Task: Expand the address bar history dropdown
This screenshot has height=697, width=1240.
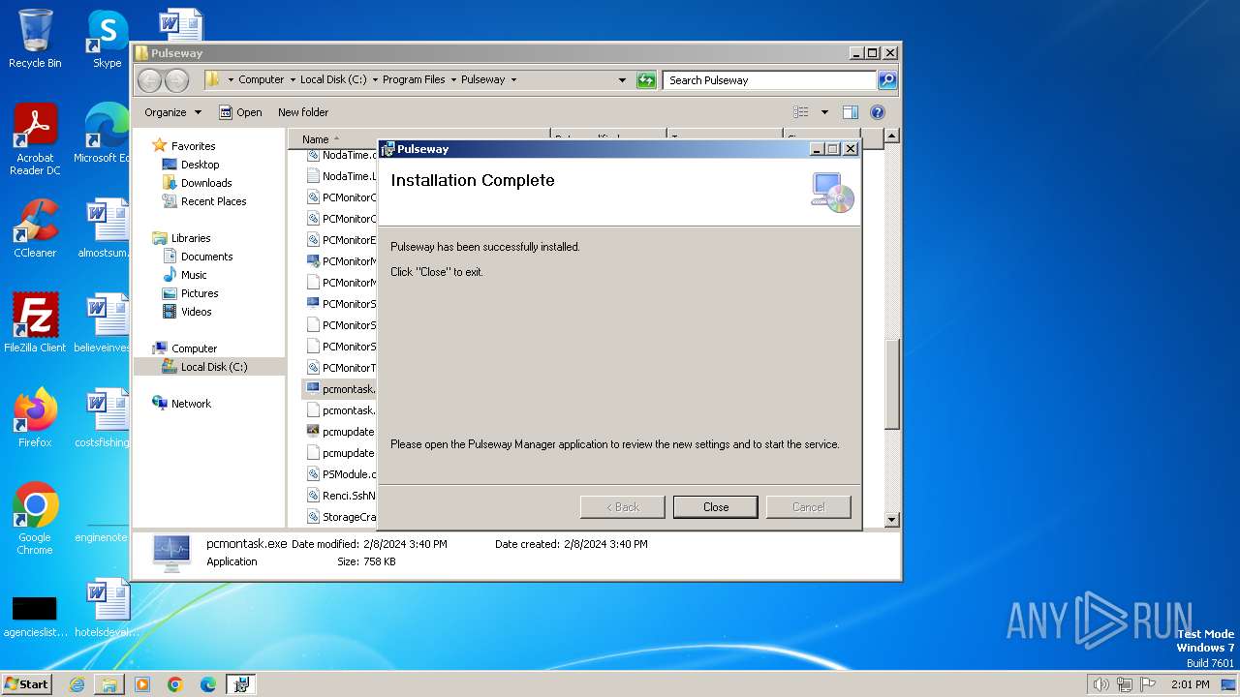Action: [622, 80]
